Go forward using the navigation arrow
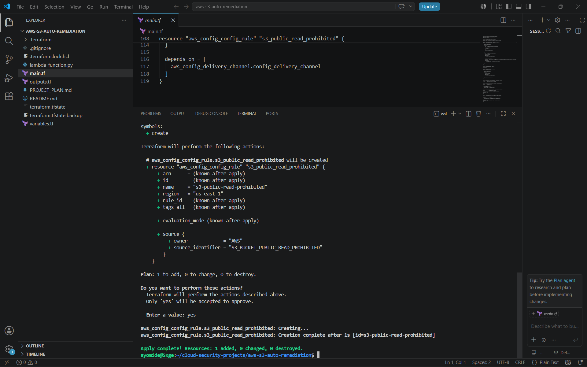 186,6
